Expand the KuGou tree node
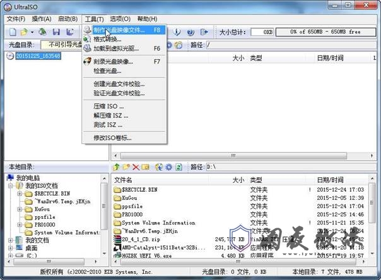Screen dimensions: 381x280 (x=20, y=209)
